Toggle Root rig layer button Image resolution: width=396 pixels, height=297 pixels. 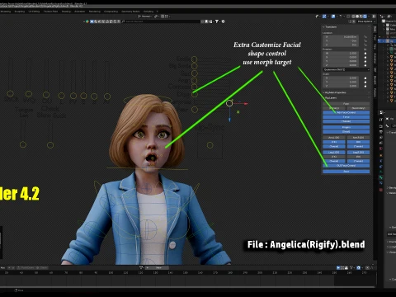coord(346,172)
